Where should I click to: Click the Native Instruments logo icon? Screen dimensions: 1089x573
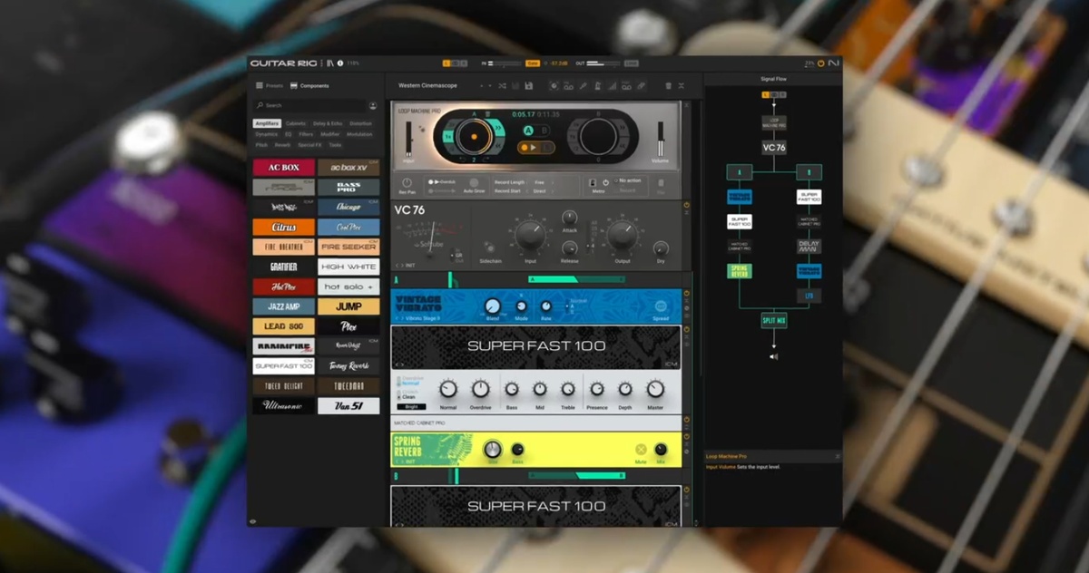point(833,63)
